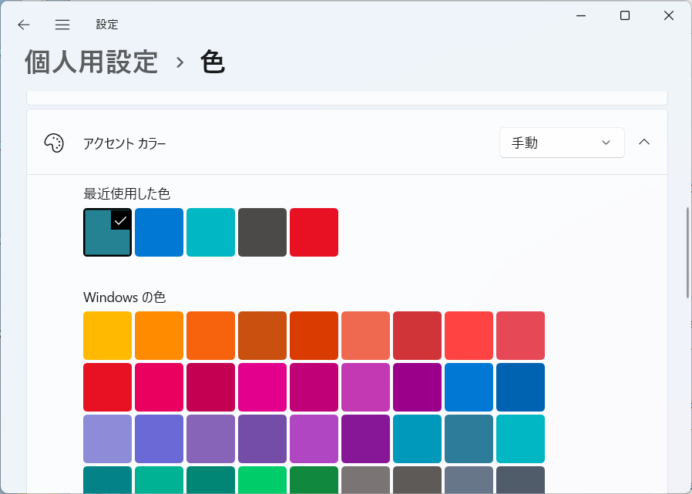Choose the yellow gold Windows color
Image resolution: width=692 pixels, height=494 pixels.
tap(107, 335)
